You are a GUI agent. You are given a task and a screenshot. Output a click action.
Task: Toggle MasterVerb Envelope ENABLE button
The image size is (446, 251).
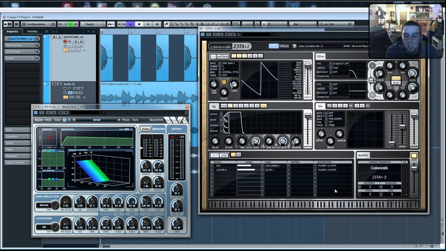(146, 129)
